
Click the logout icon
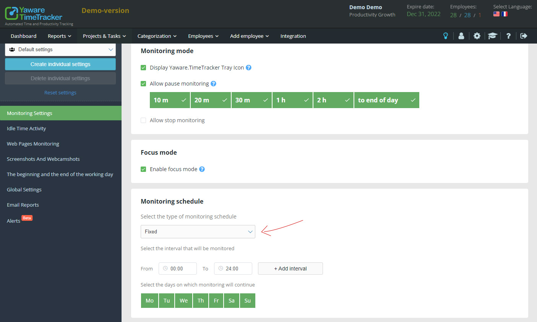[524, 36]
